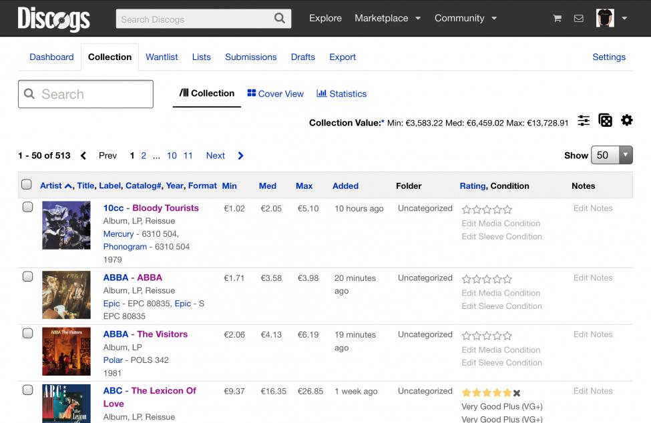Sort by Min value column
The image size is (651, 423).
(x=229, y=185)
